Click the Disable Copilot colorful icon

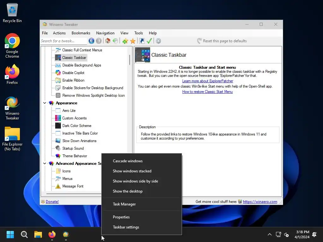point(58,73)
